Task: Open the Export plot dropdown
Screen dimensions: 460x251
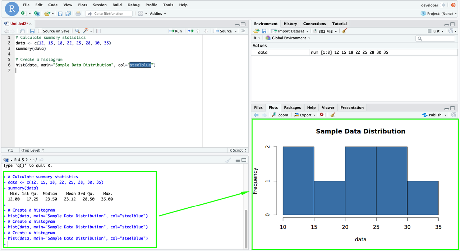Action: point(304,114)
